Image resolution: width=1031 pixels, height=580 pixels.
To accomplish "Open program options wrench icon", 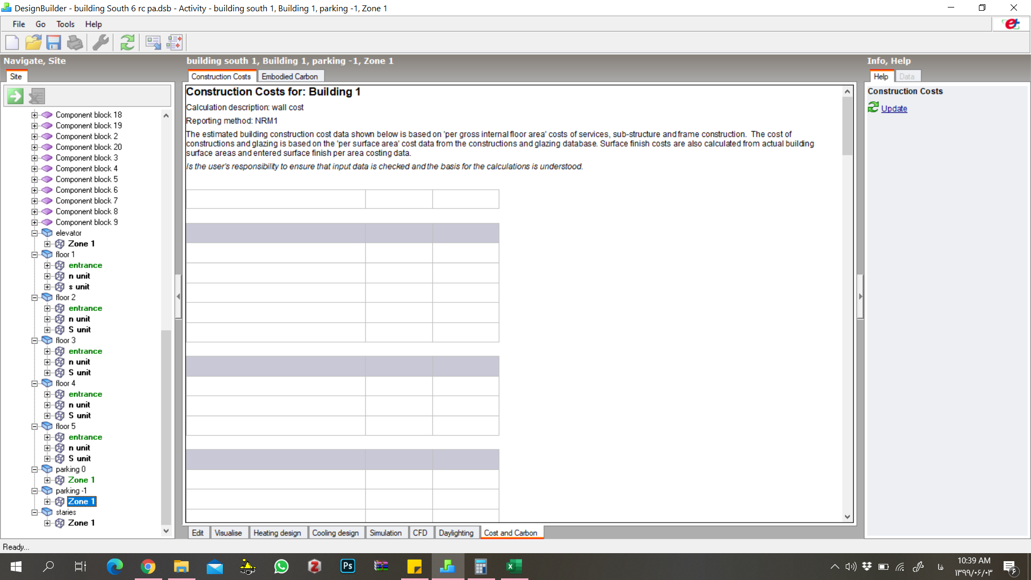I will point(100,42).
